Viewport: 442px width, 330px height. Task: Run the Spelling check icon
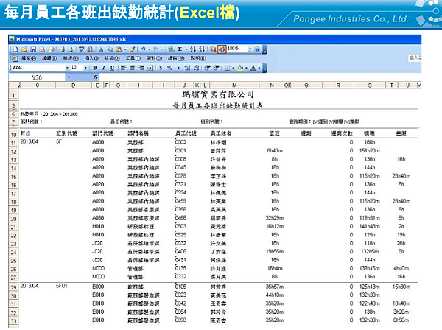pos(81,49)
